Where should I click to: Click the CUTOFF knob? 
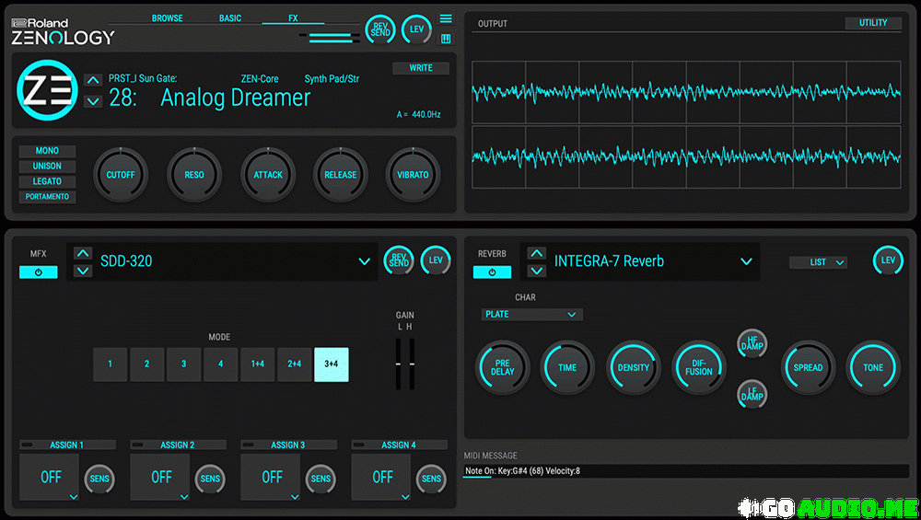pos(121,175)
